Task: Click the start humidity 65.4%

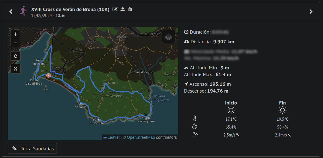Action: (x=231, y=127)
